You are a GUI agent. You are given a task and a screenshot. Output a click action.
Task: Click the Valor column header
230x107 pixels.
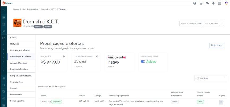point(82,96)
